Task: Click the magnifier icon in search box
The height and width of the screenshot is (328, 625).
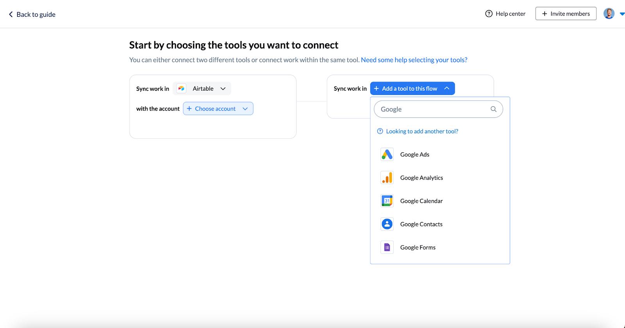Action: 493,109
